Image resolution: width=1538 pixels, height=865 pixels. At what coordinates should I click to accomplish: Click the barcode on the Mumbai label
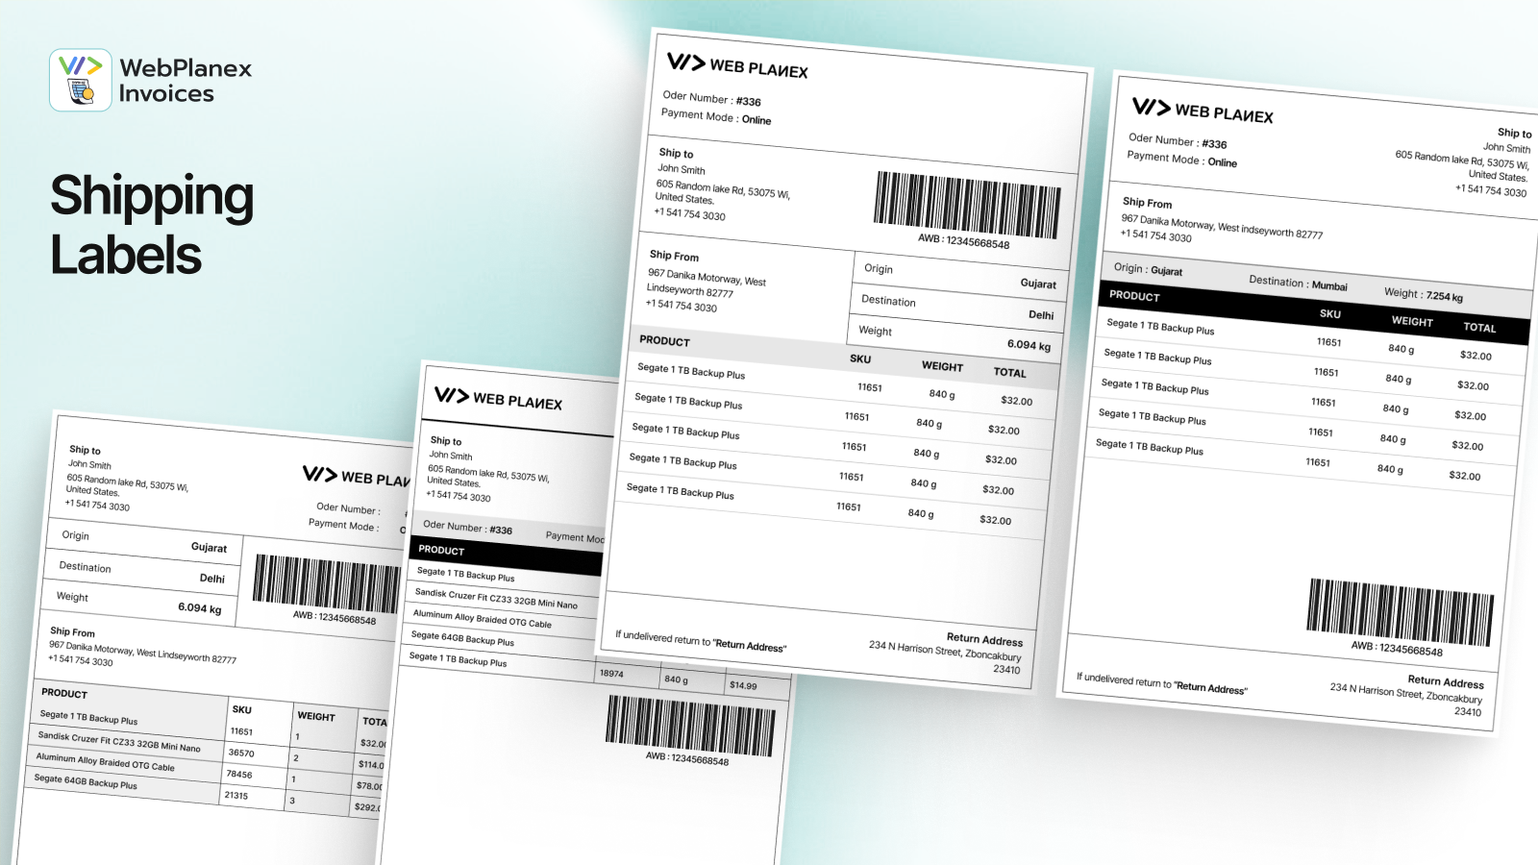tap(1400, 612)
